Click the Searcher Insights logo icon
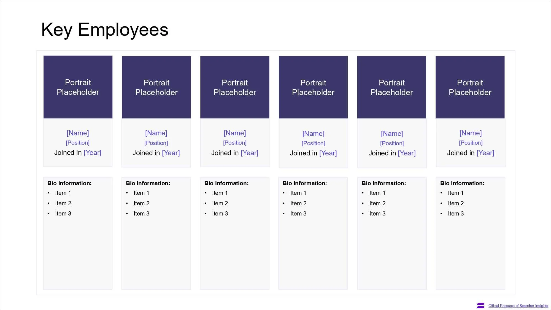Viewport: 551px width, 310px height. (481, 306)
